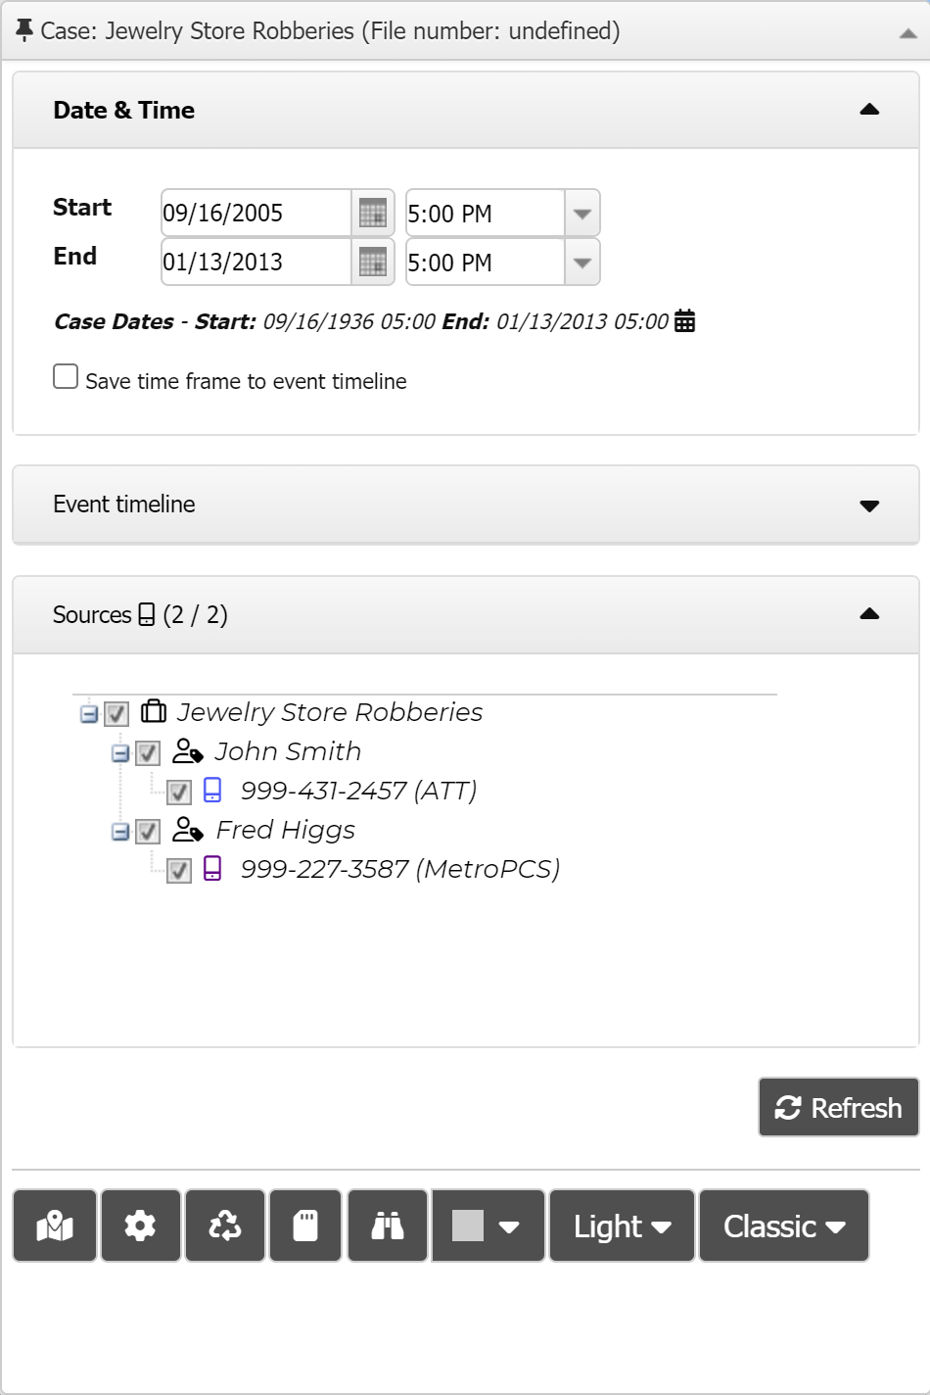Click the pin icon next to Case title

tap(24, 30)
